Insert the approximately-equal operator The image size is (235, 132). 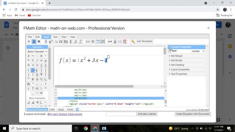point(29,65)
